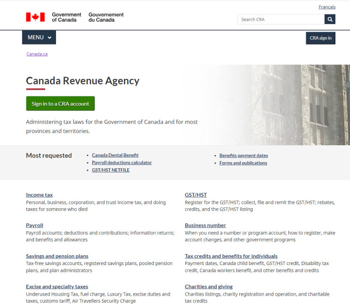
Task: Open the GST/HST topic link
Action: point(195,195)
